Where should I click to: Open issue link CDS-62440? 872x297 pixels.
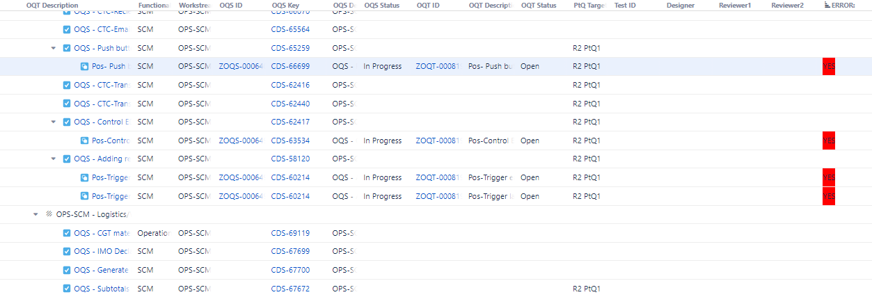(x=290, y=104)
